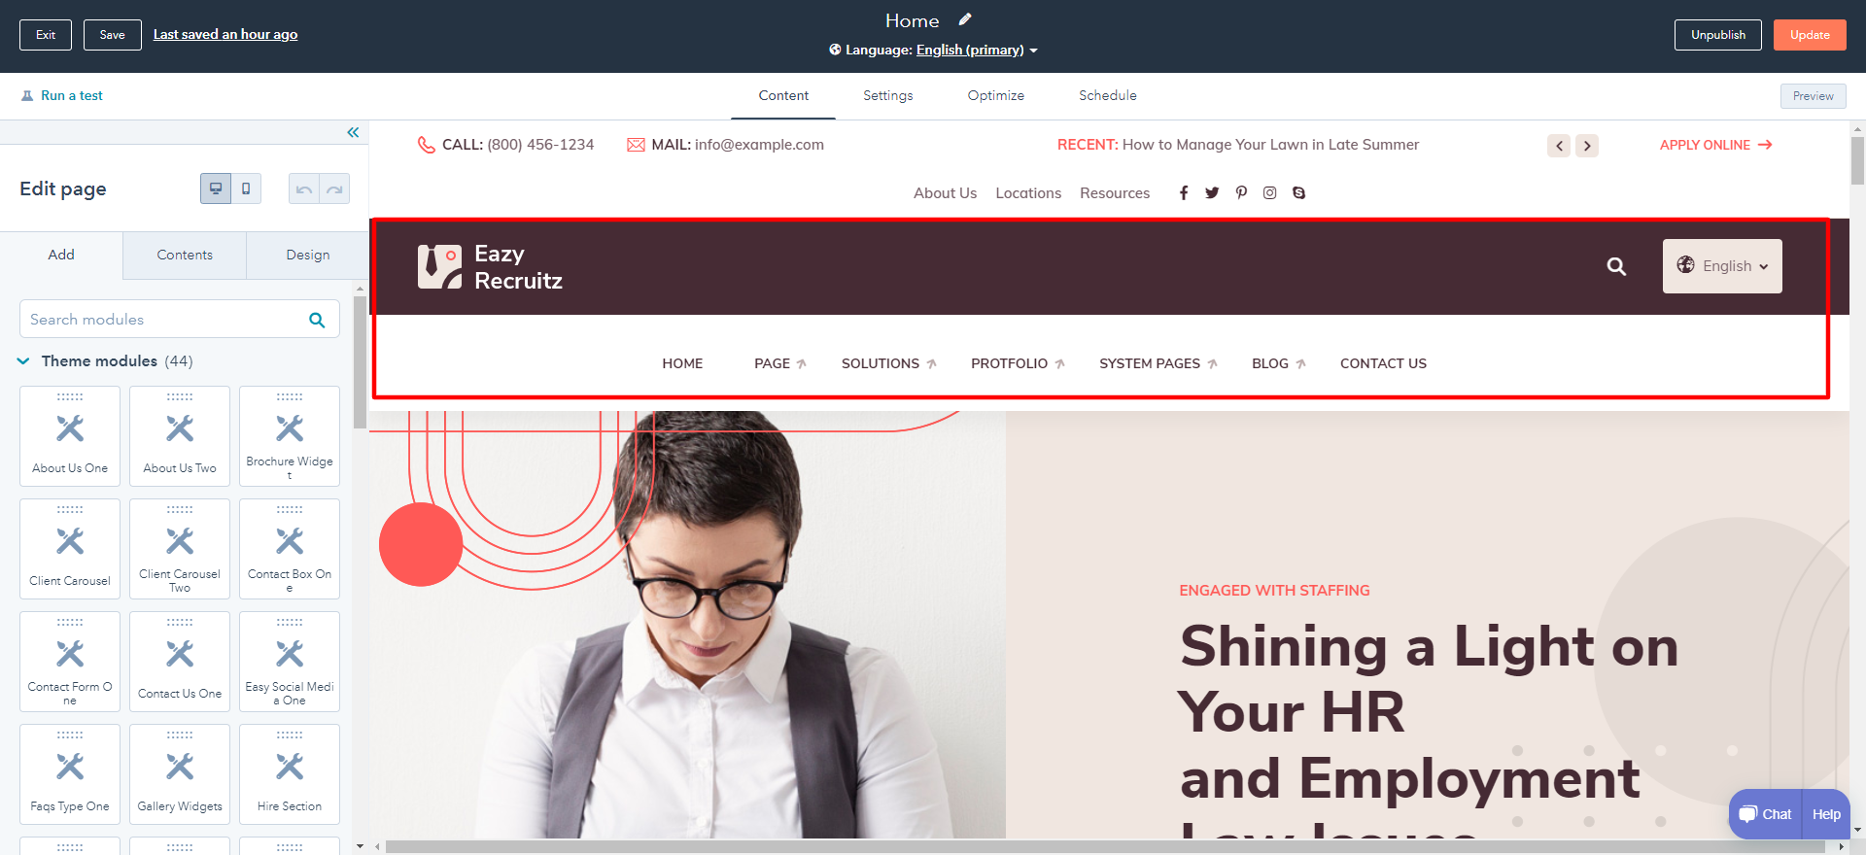
Task: Collapse the Theme modules section
Action: click(23, 361)
